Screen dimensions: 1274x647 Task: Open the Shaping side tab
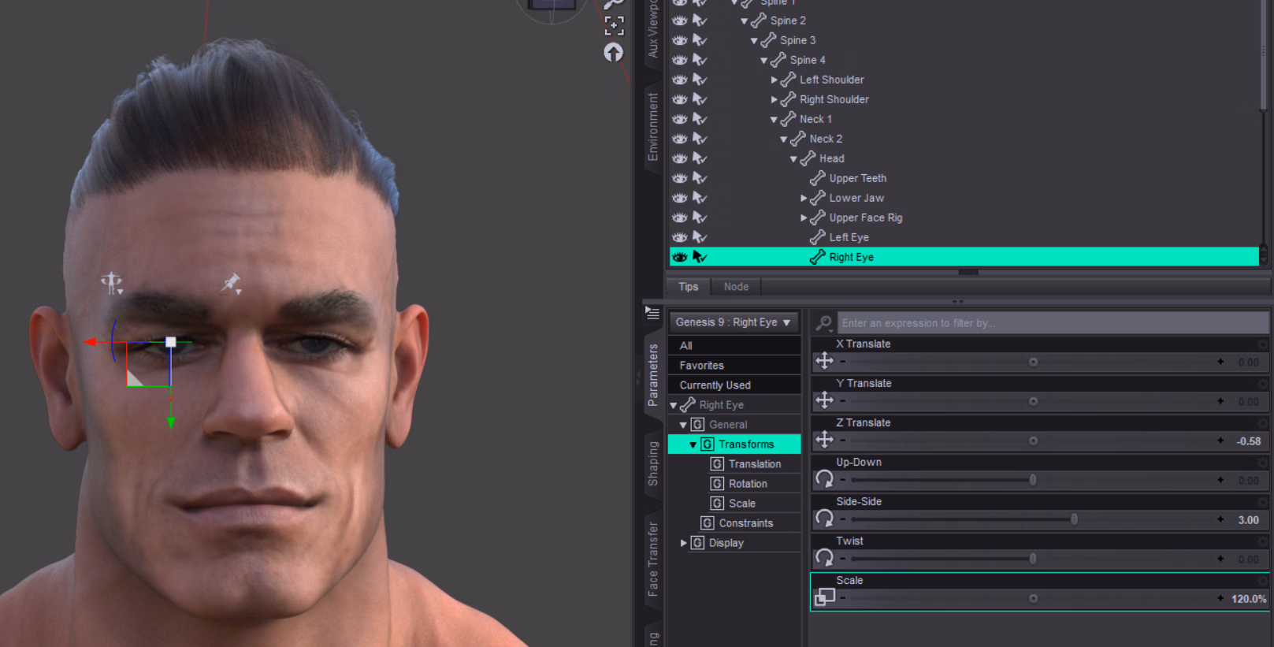653,463
